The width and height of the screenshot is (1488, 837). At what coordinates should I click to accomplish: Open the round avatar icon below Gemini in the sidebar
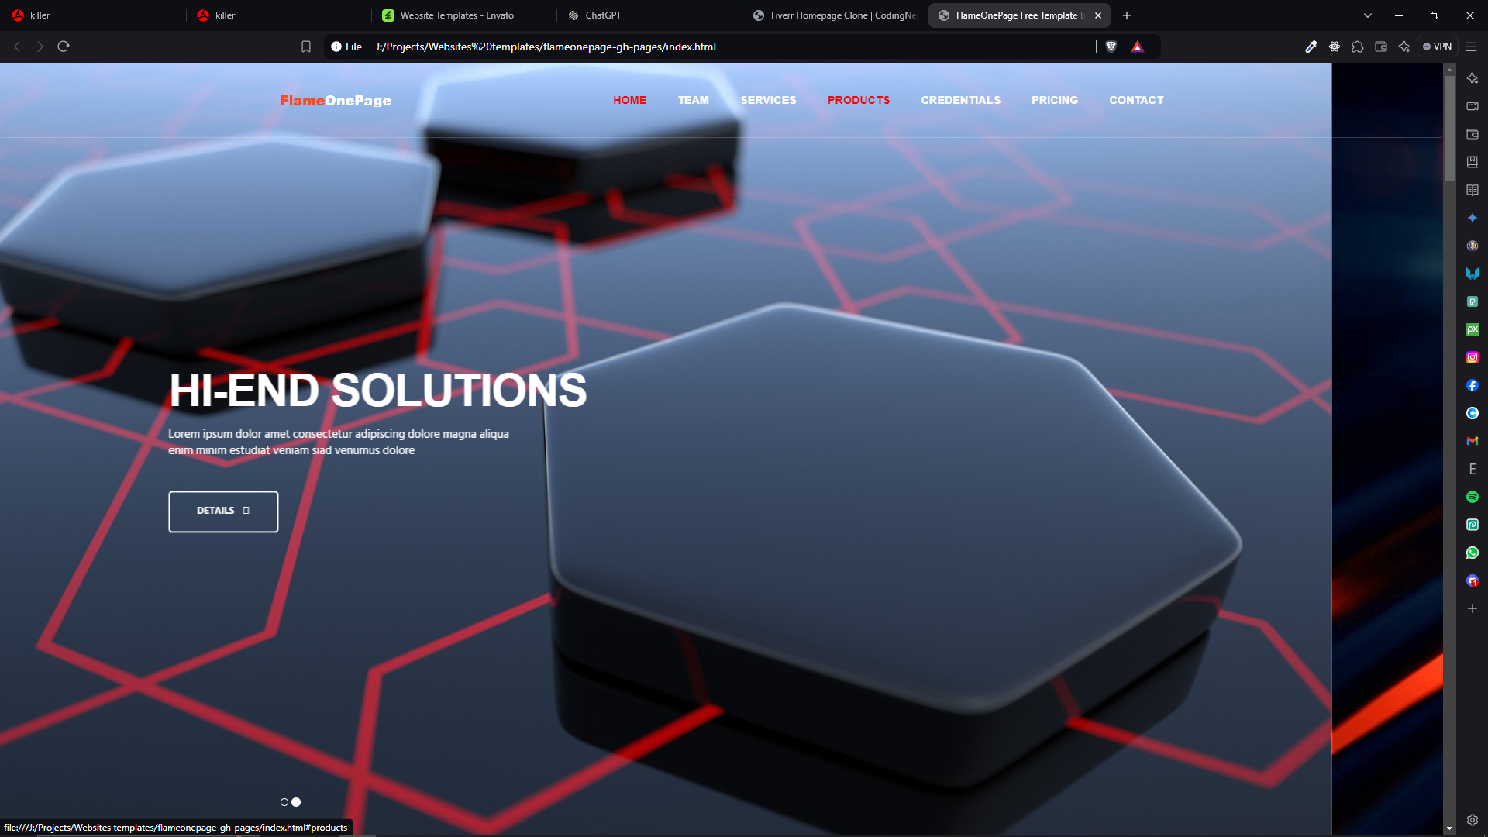[x=1472, y=246]
